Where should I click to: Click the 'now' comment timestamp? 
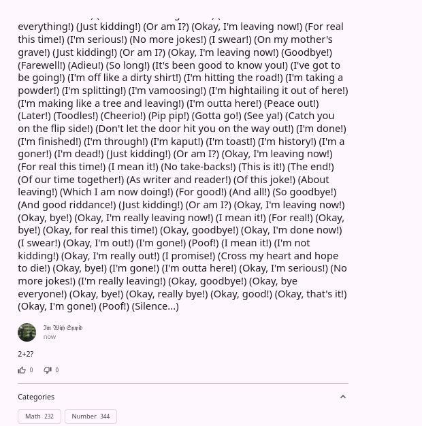coord(50,337)
